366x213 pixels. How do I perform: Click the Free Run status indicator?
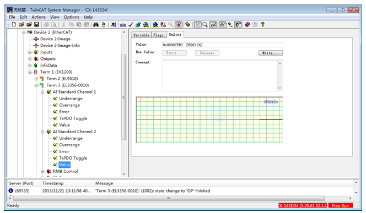[x=340, y=205]
